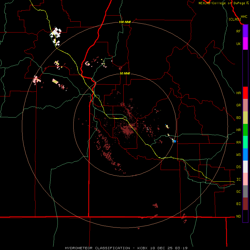Click the HR legend label
Image resolution: width=250 pixels, height=250 pixels.
[238, 130]
